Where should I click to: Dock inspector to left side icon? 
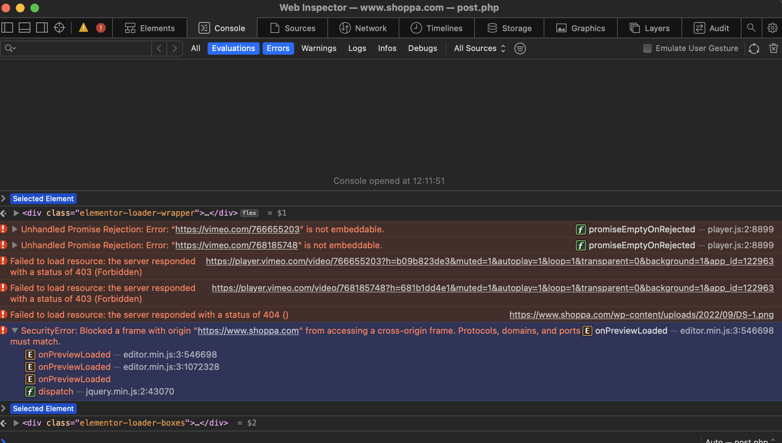tap(7, 28)
